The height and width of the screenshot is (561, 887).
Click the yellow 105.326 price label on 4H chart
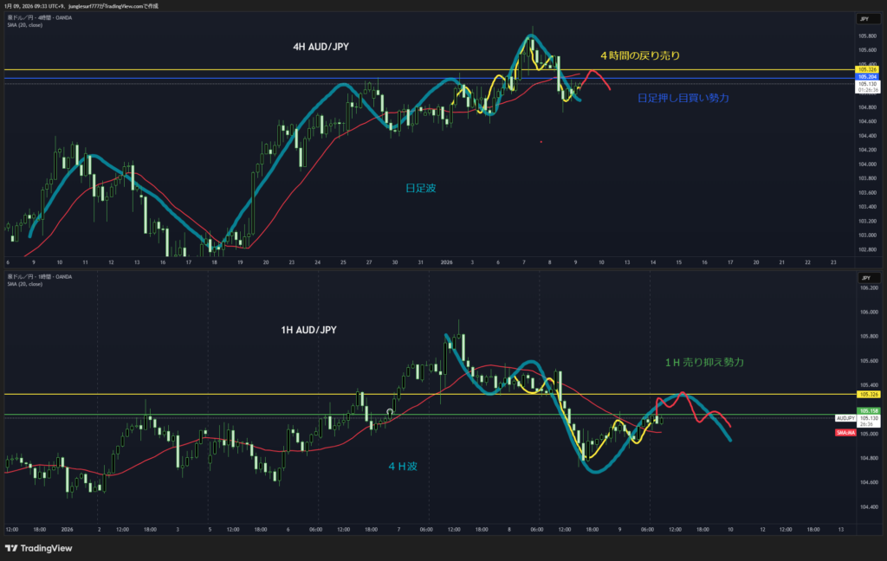[866, 69]
